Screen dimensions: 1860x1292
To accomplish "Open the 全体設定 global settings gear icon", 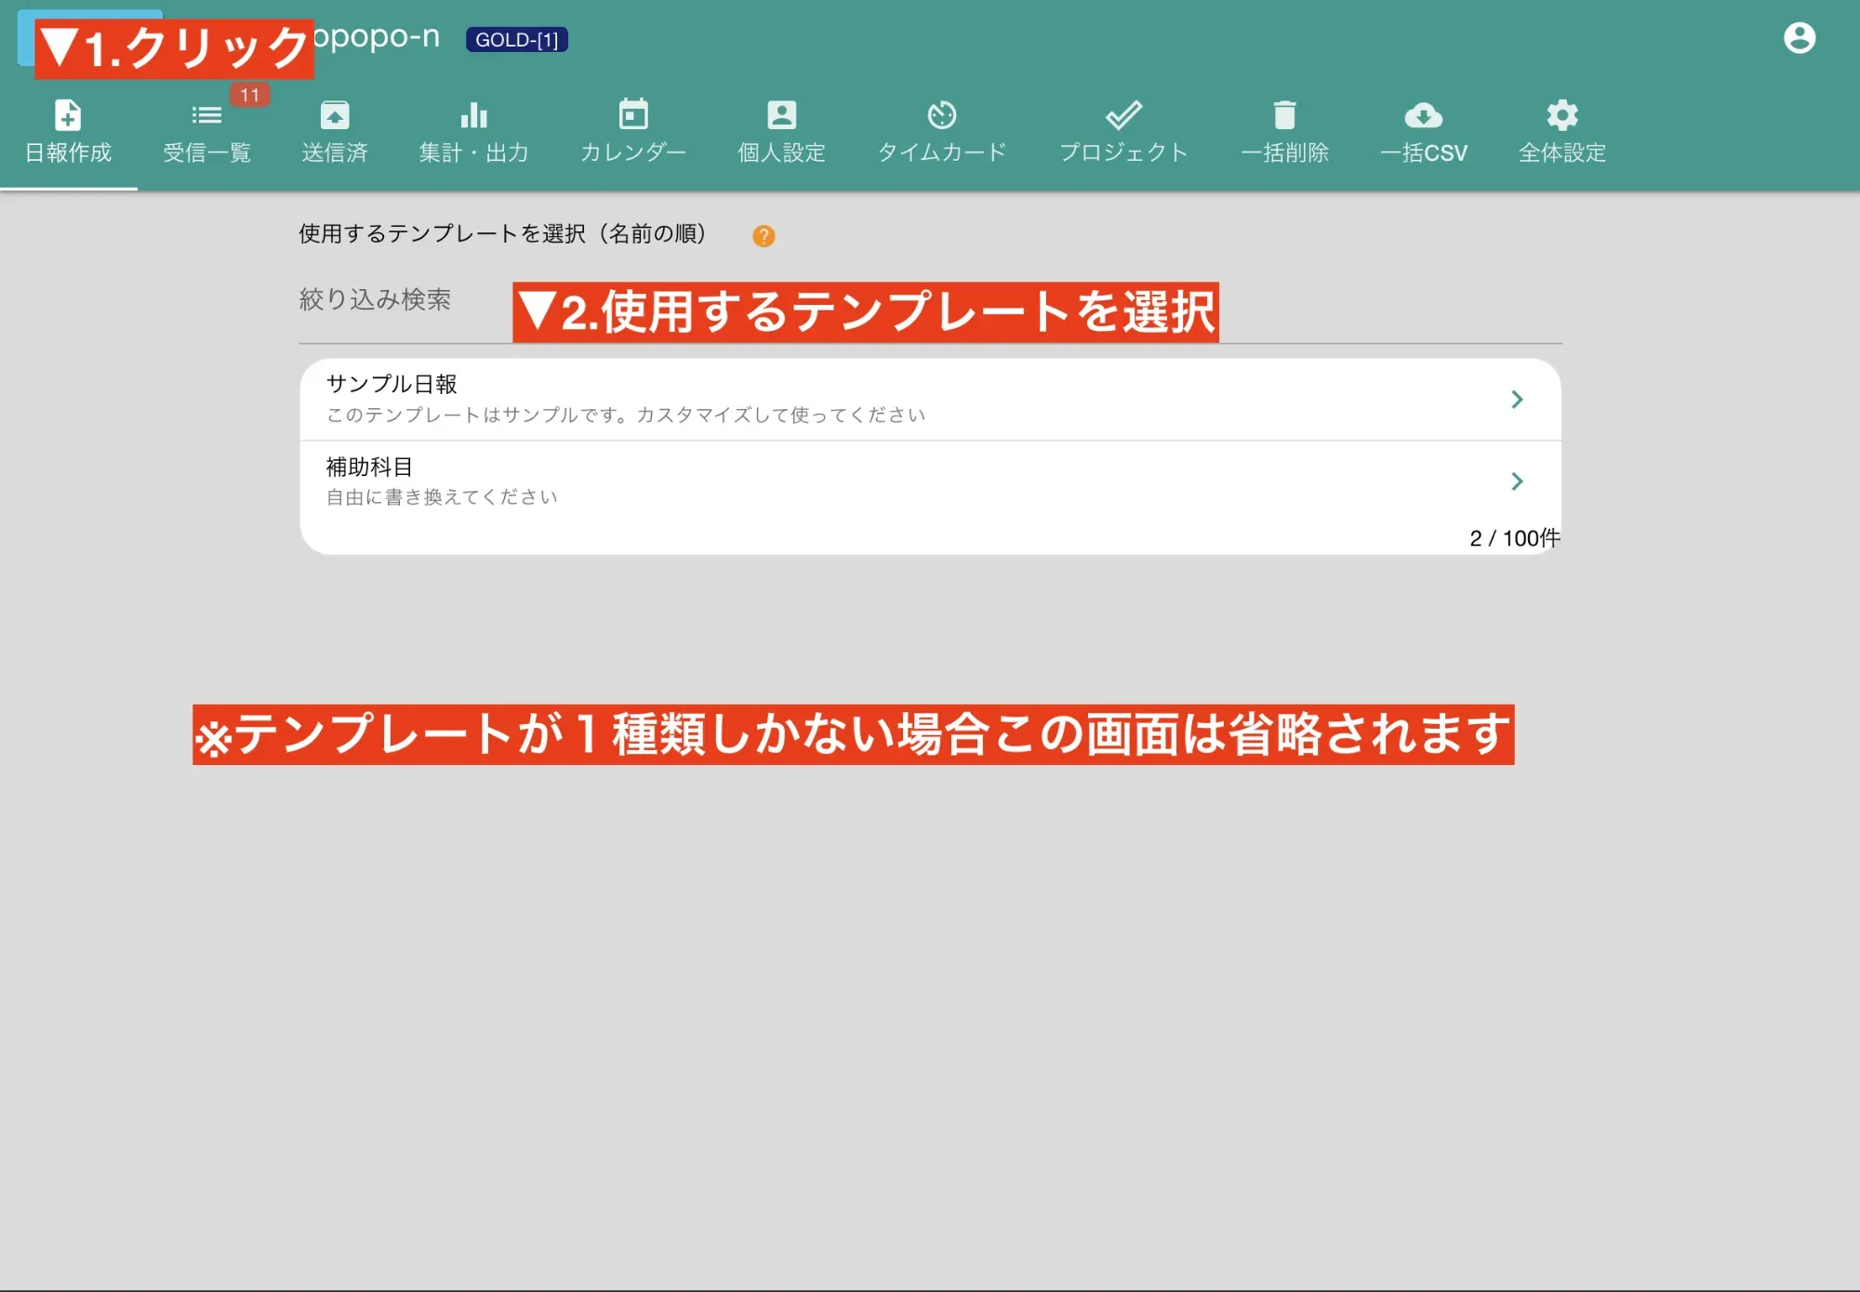I will click(1561, 115).
